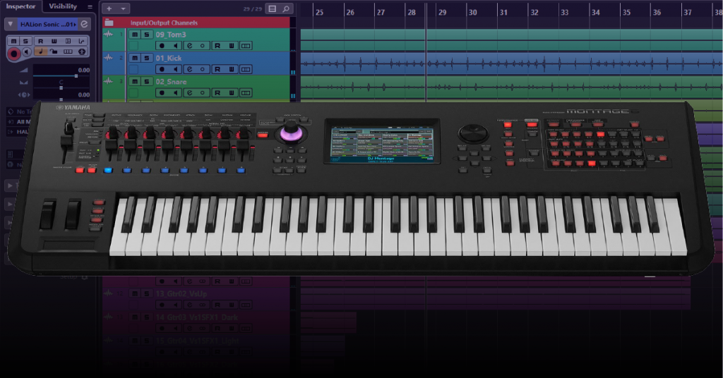Image resolution: width=723 pixels, height=378 pixels.
Task: Toggle Inspector monitor speaker button
Action: (25, 52)
